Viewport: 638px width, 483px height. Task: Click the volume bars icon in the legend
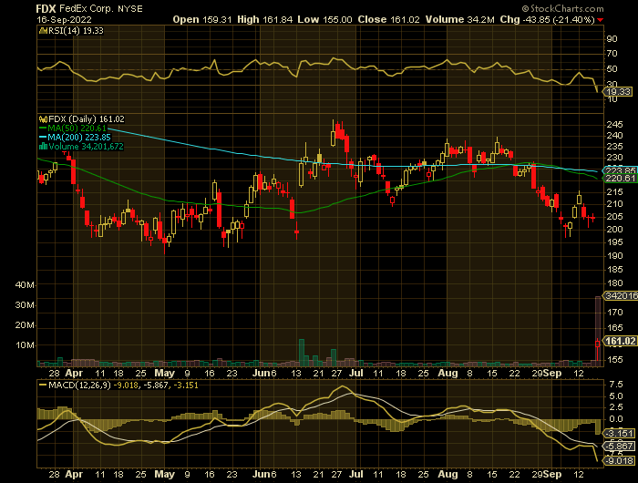43,147
